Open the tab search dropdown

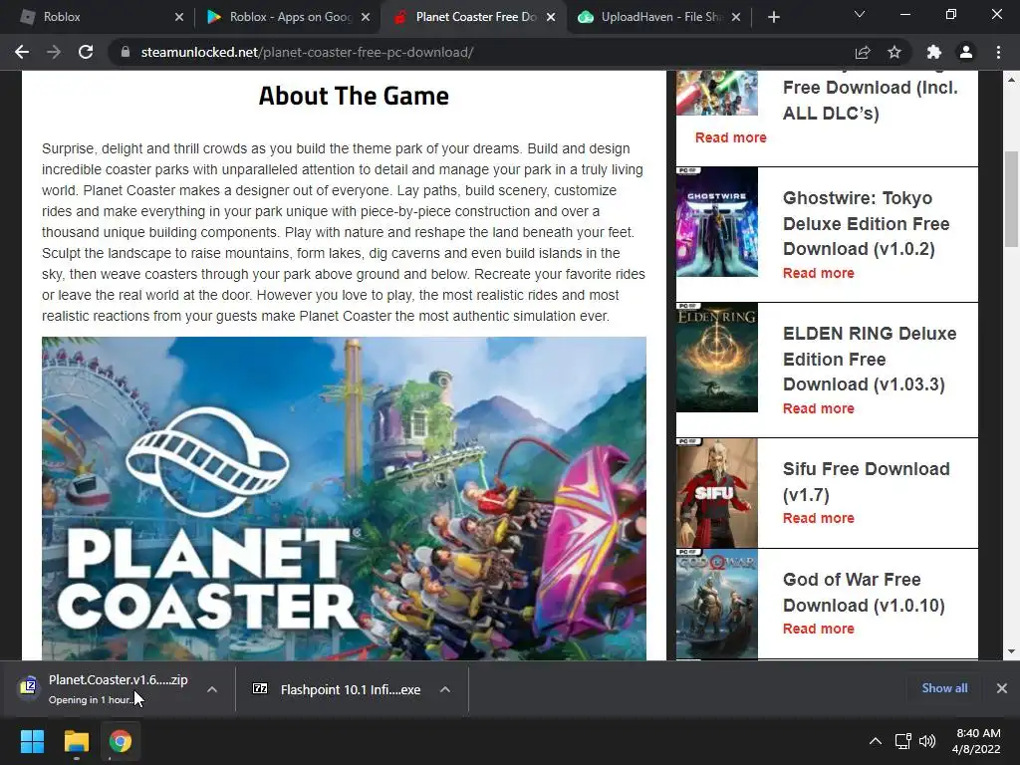tap(860, 14)
